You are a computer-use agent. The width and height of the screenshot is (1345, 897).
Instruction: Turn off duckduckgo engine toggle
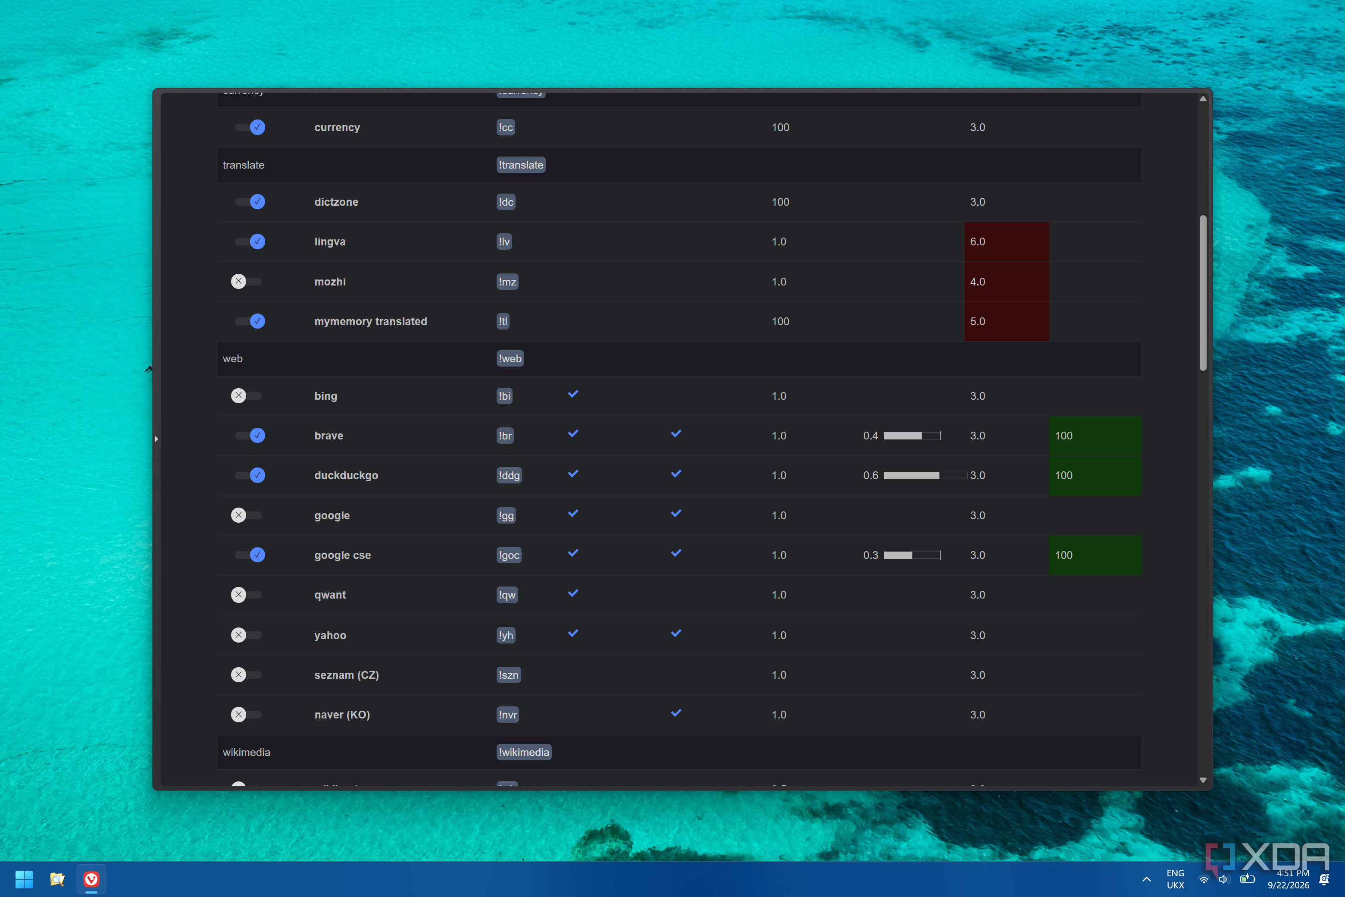(250, 475)
